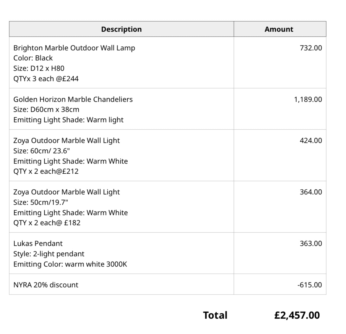This screenshot has width=346, height=334.
Task: Click the 732.00 amount
Action: click(311, 48)
